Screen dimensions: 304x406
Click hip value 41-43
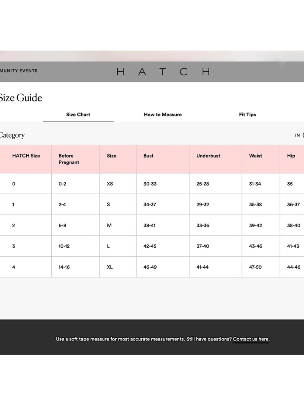(x=293, y=246)
